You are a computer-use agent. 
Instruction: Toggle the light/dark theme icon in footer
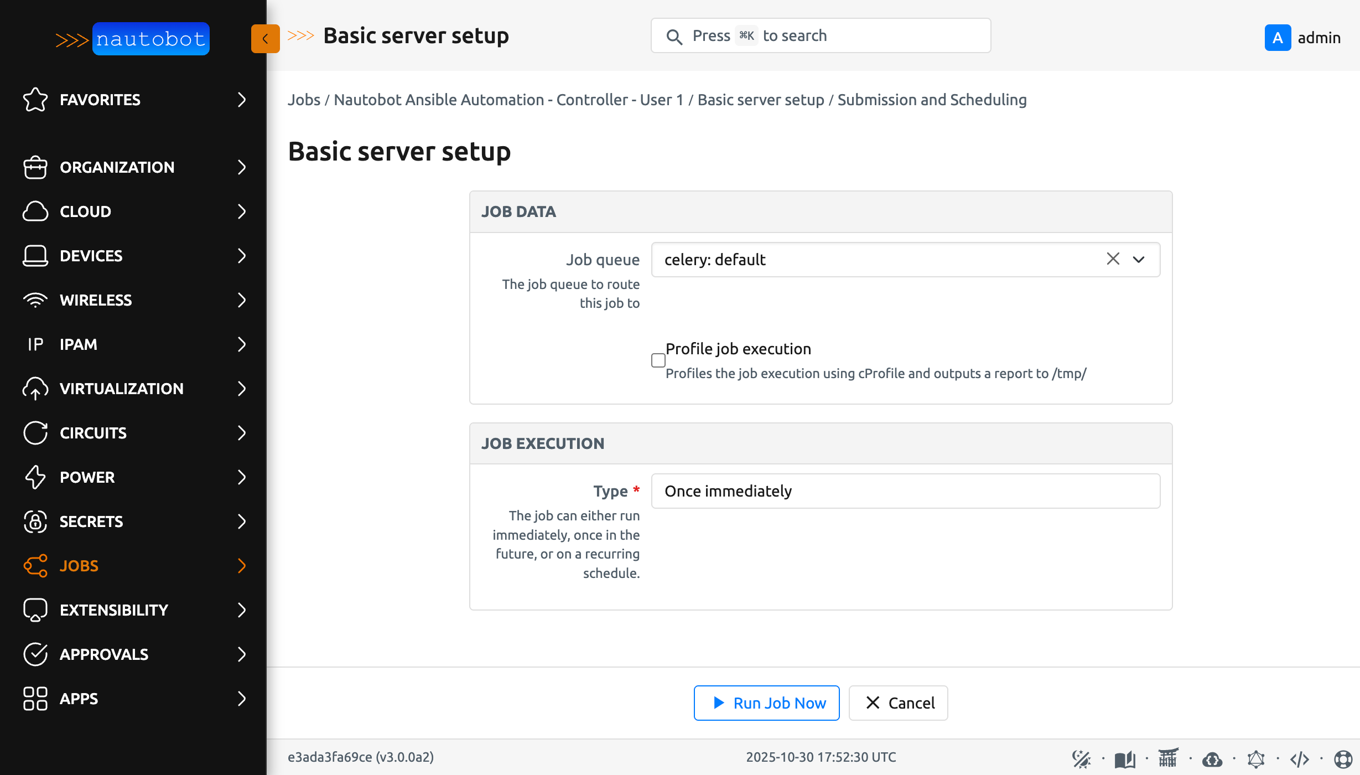pos(1081,759)
